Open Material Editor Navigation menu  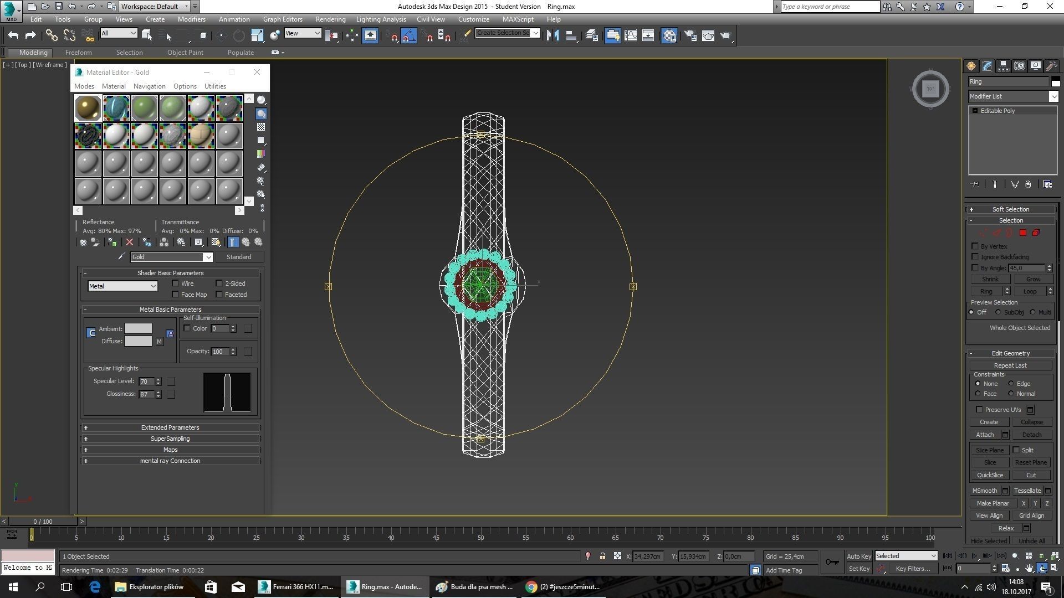tap(149, 86)
